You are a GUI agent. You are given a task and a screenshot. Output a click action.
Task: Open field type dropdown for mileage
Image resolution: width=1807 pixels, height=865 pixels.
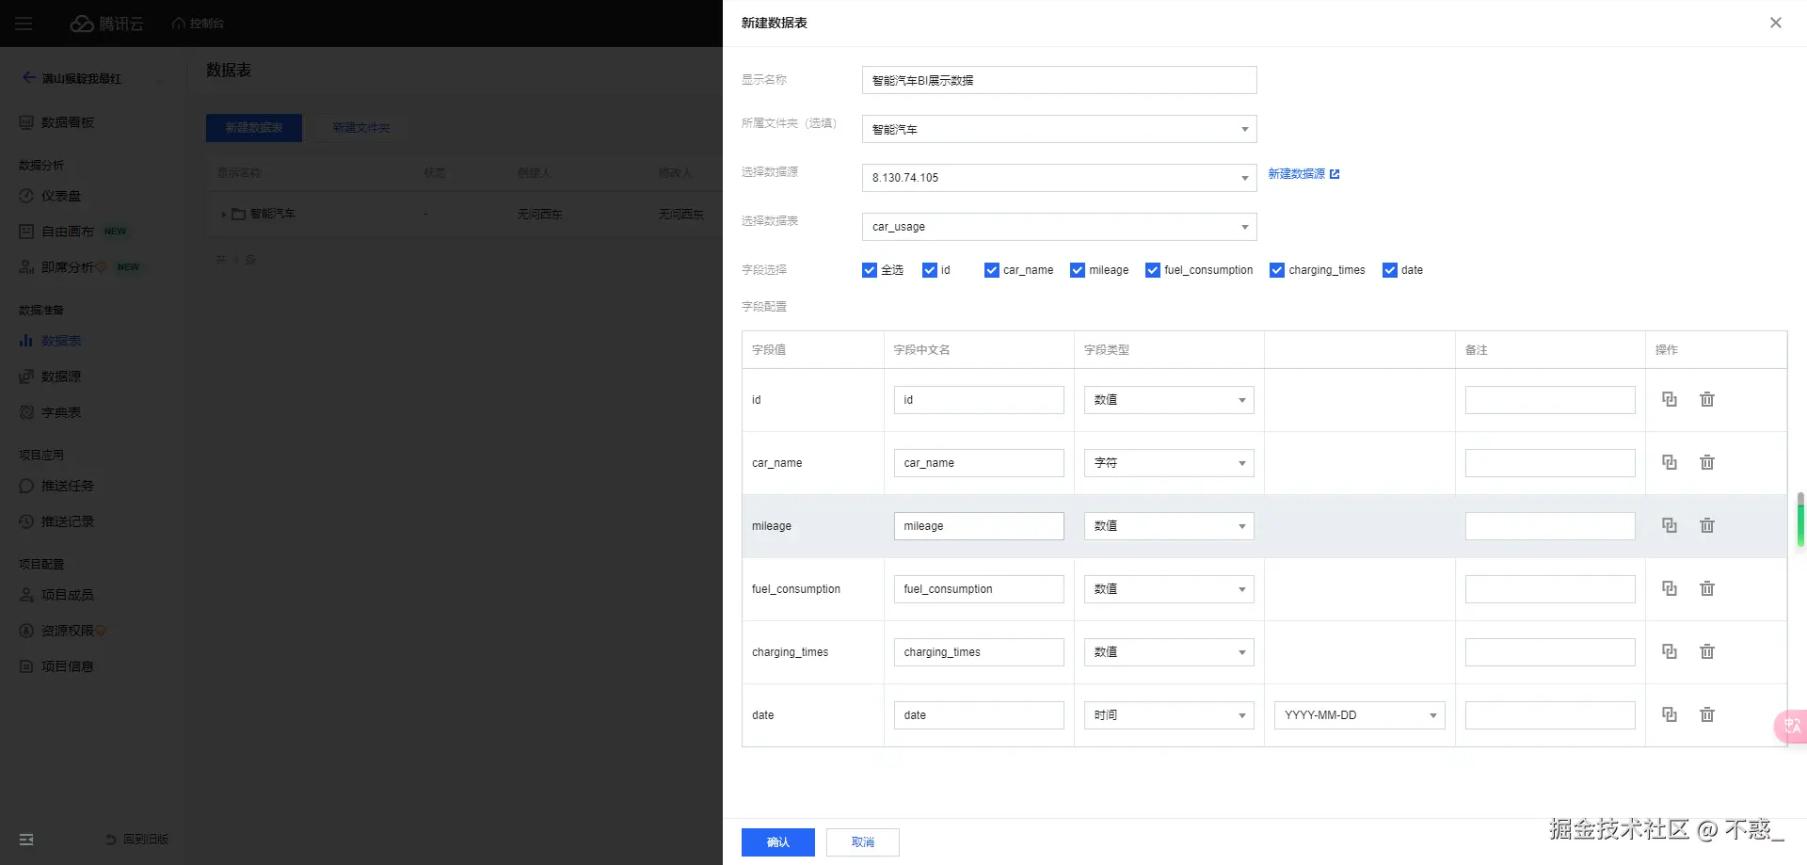[x=1169, y=526]
